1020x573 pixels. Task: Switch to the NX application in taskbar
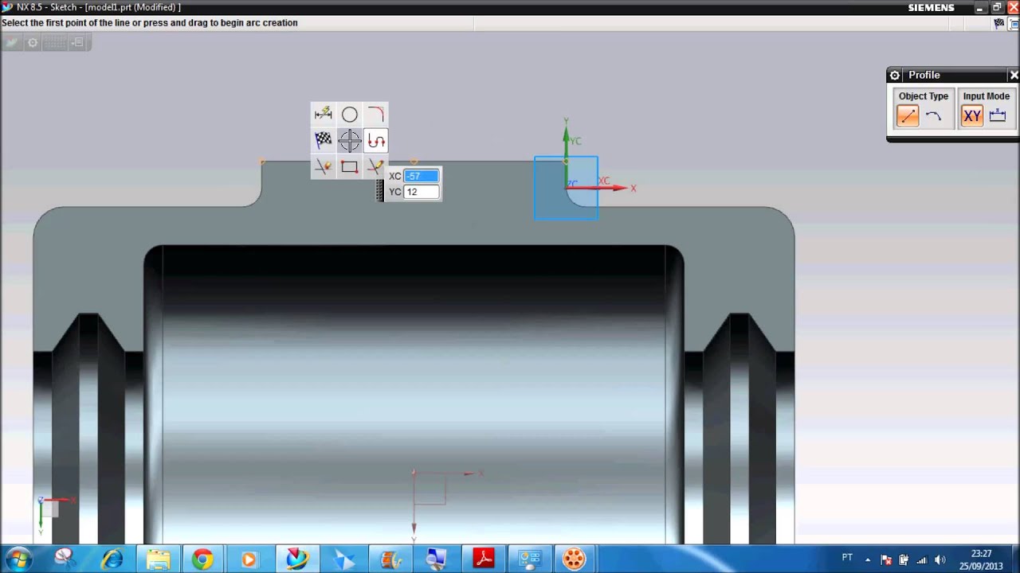[x=296, y=559]
